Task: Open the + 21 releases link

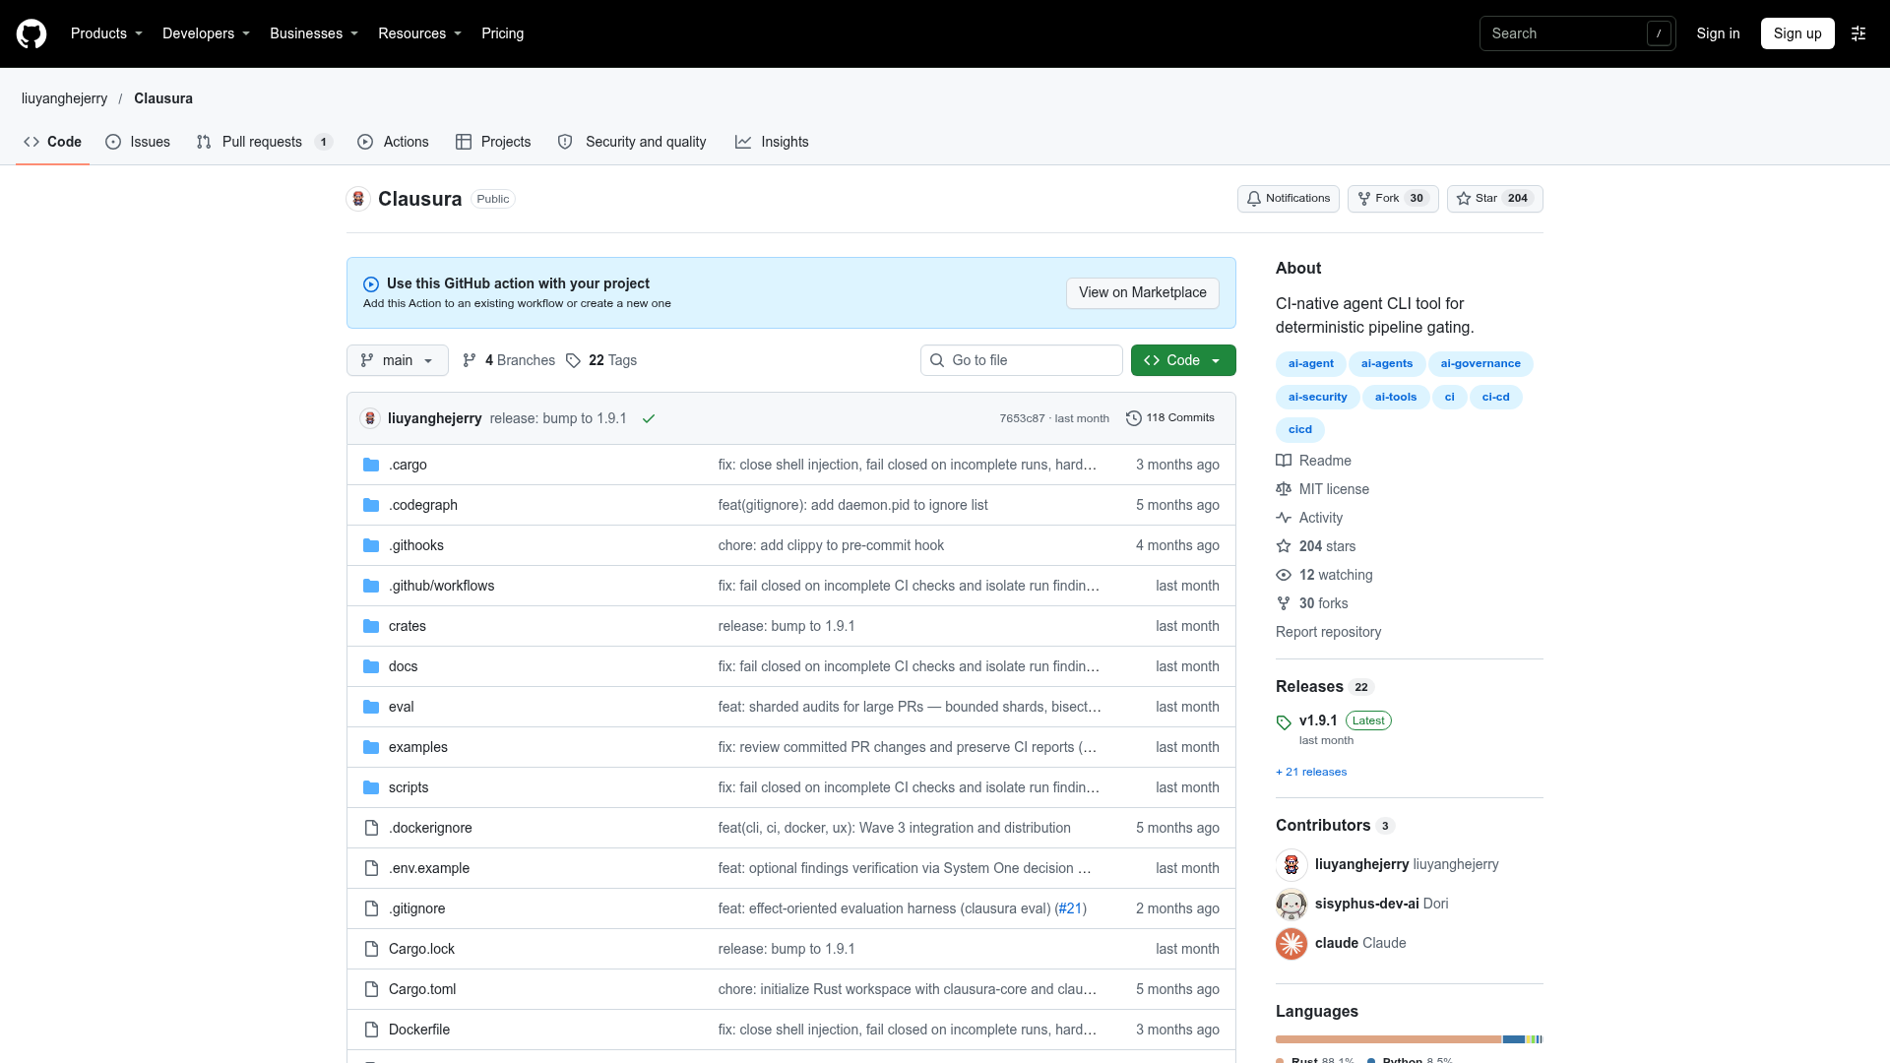Action: point(1311,772)
